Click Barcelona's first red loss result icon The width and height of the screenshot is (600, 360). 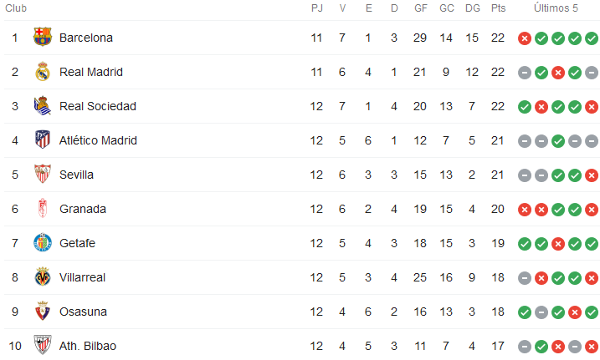tap(525, 38)
